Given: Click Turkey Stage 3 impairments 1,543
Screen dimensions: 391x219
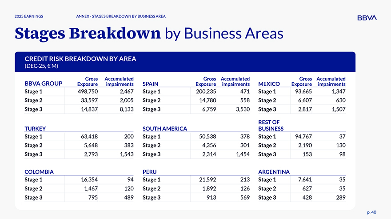Looking at the screenshot, I should [x=127, y=154].
